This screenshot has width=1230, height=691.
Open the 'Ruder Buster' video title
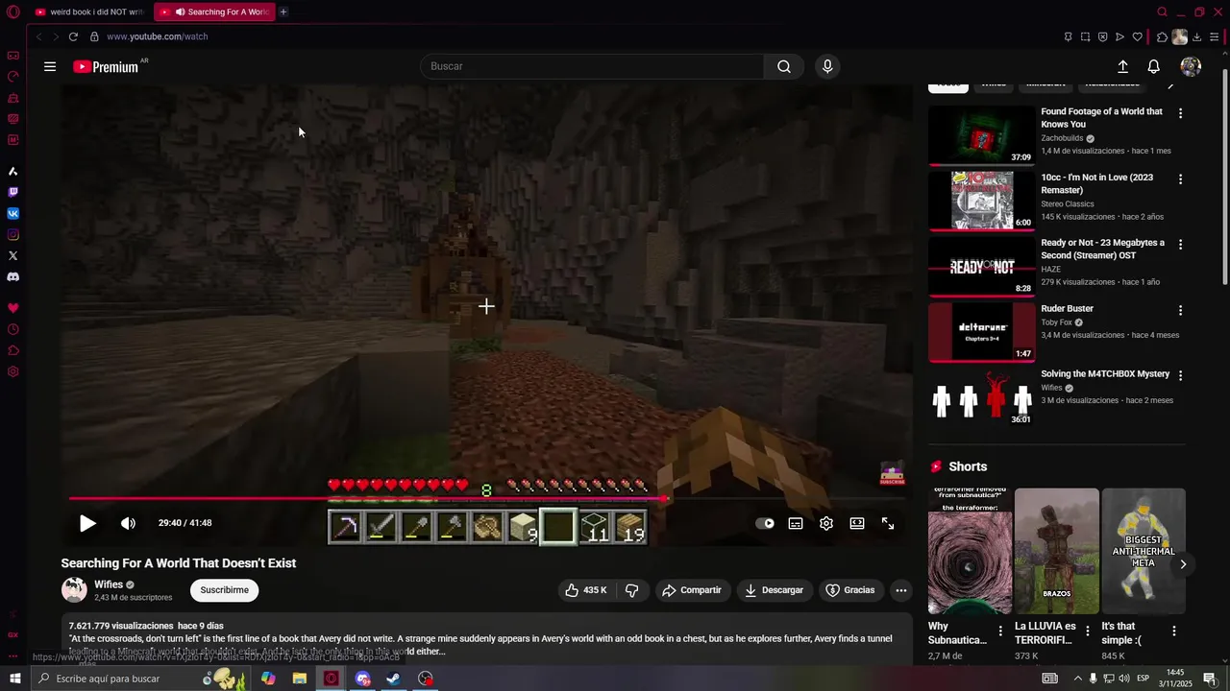(x=1068, y=309)
